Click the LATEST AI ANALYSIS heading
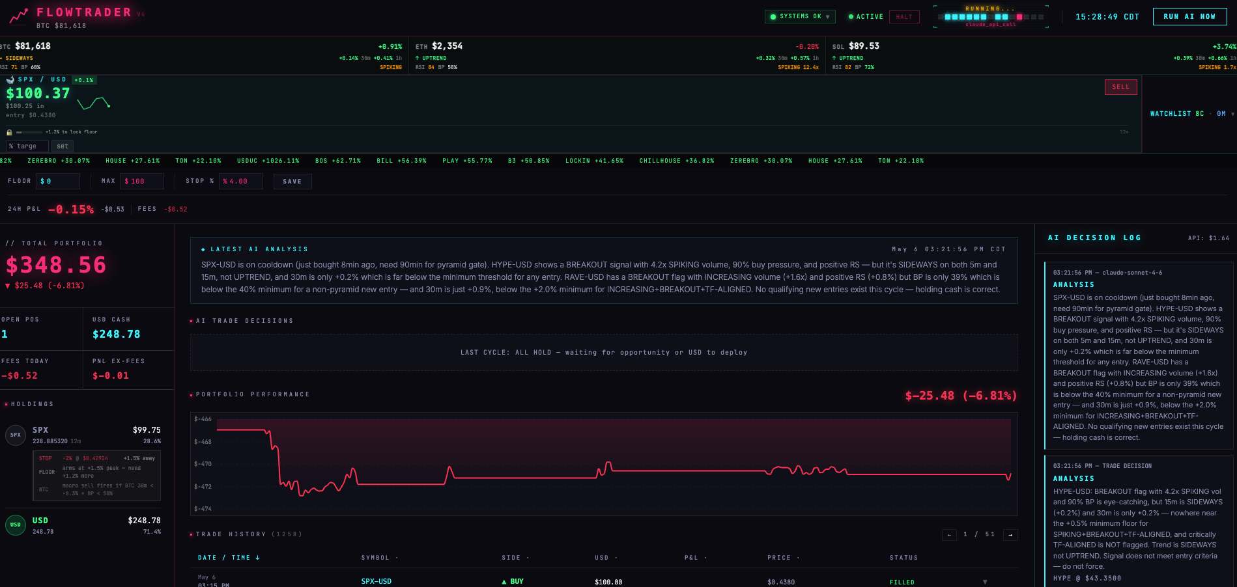This screenshot has height=587, width=1237. tap(259, 249)
